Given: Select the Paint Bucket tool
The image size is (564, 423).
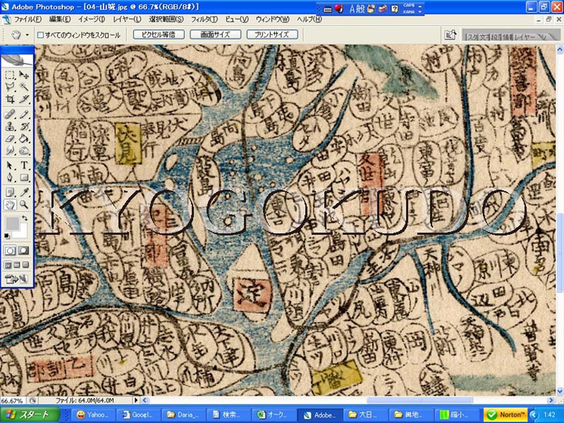Looking at the screenshot, I should (24, 138).
